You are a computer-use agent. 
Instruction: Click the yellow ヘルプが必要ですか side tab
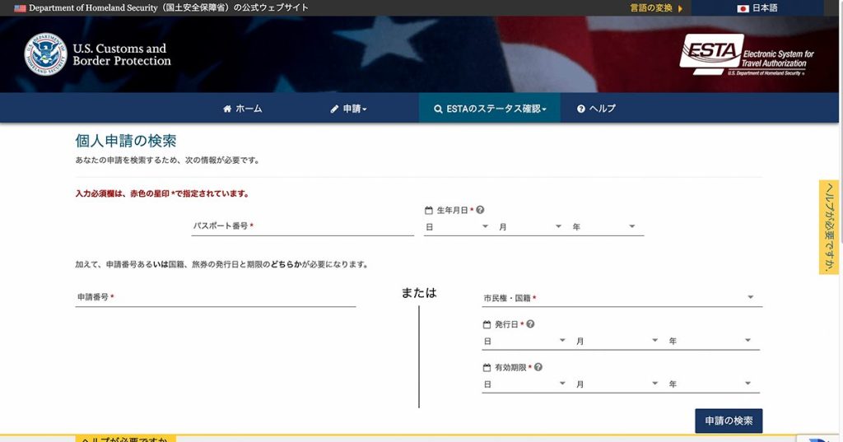pyautogui.click(x=828, y=227)
